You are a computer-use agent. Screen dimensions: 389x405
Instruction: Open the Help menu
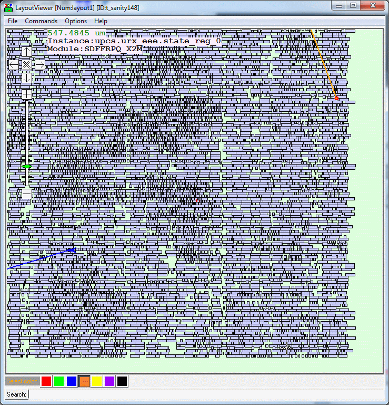101,21
